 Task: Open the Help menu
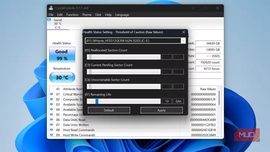click(108, 15)
